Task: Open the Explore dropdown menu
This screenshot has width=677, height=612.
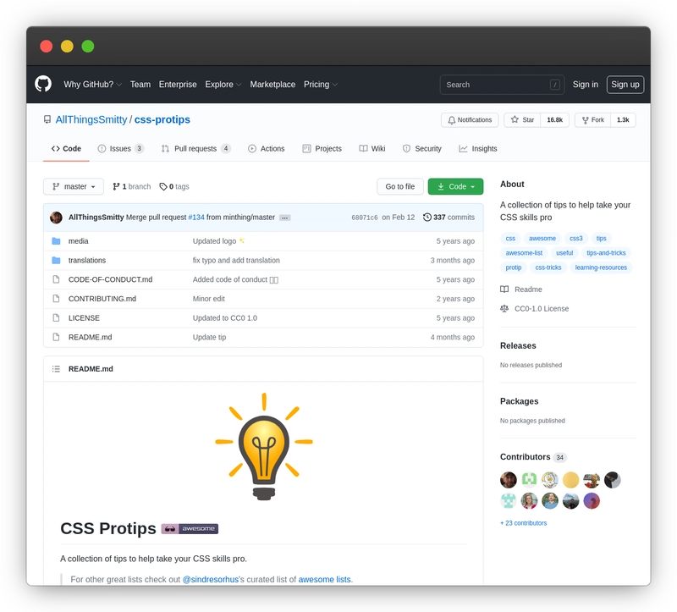Action: tap(223, 84)
